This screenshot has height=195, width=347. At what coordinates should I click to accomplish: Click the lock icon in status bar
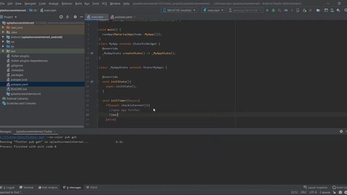(x=335, y=192)
